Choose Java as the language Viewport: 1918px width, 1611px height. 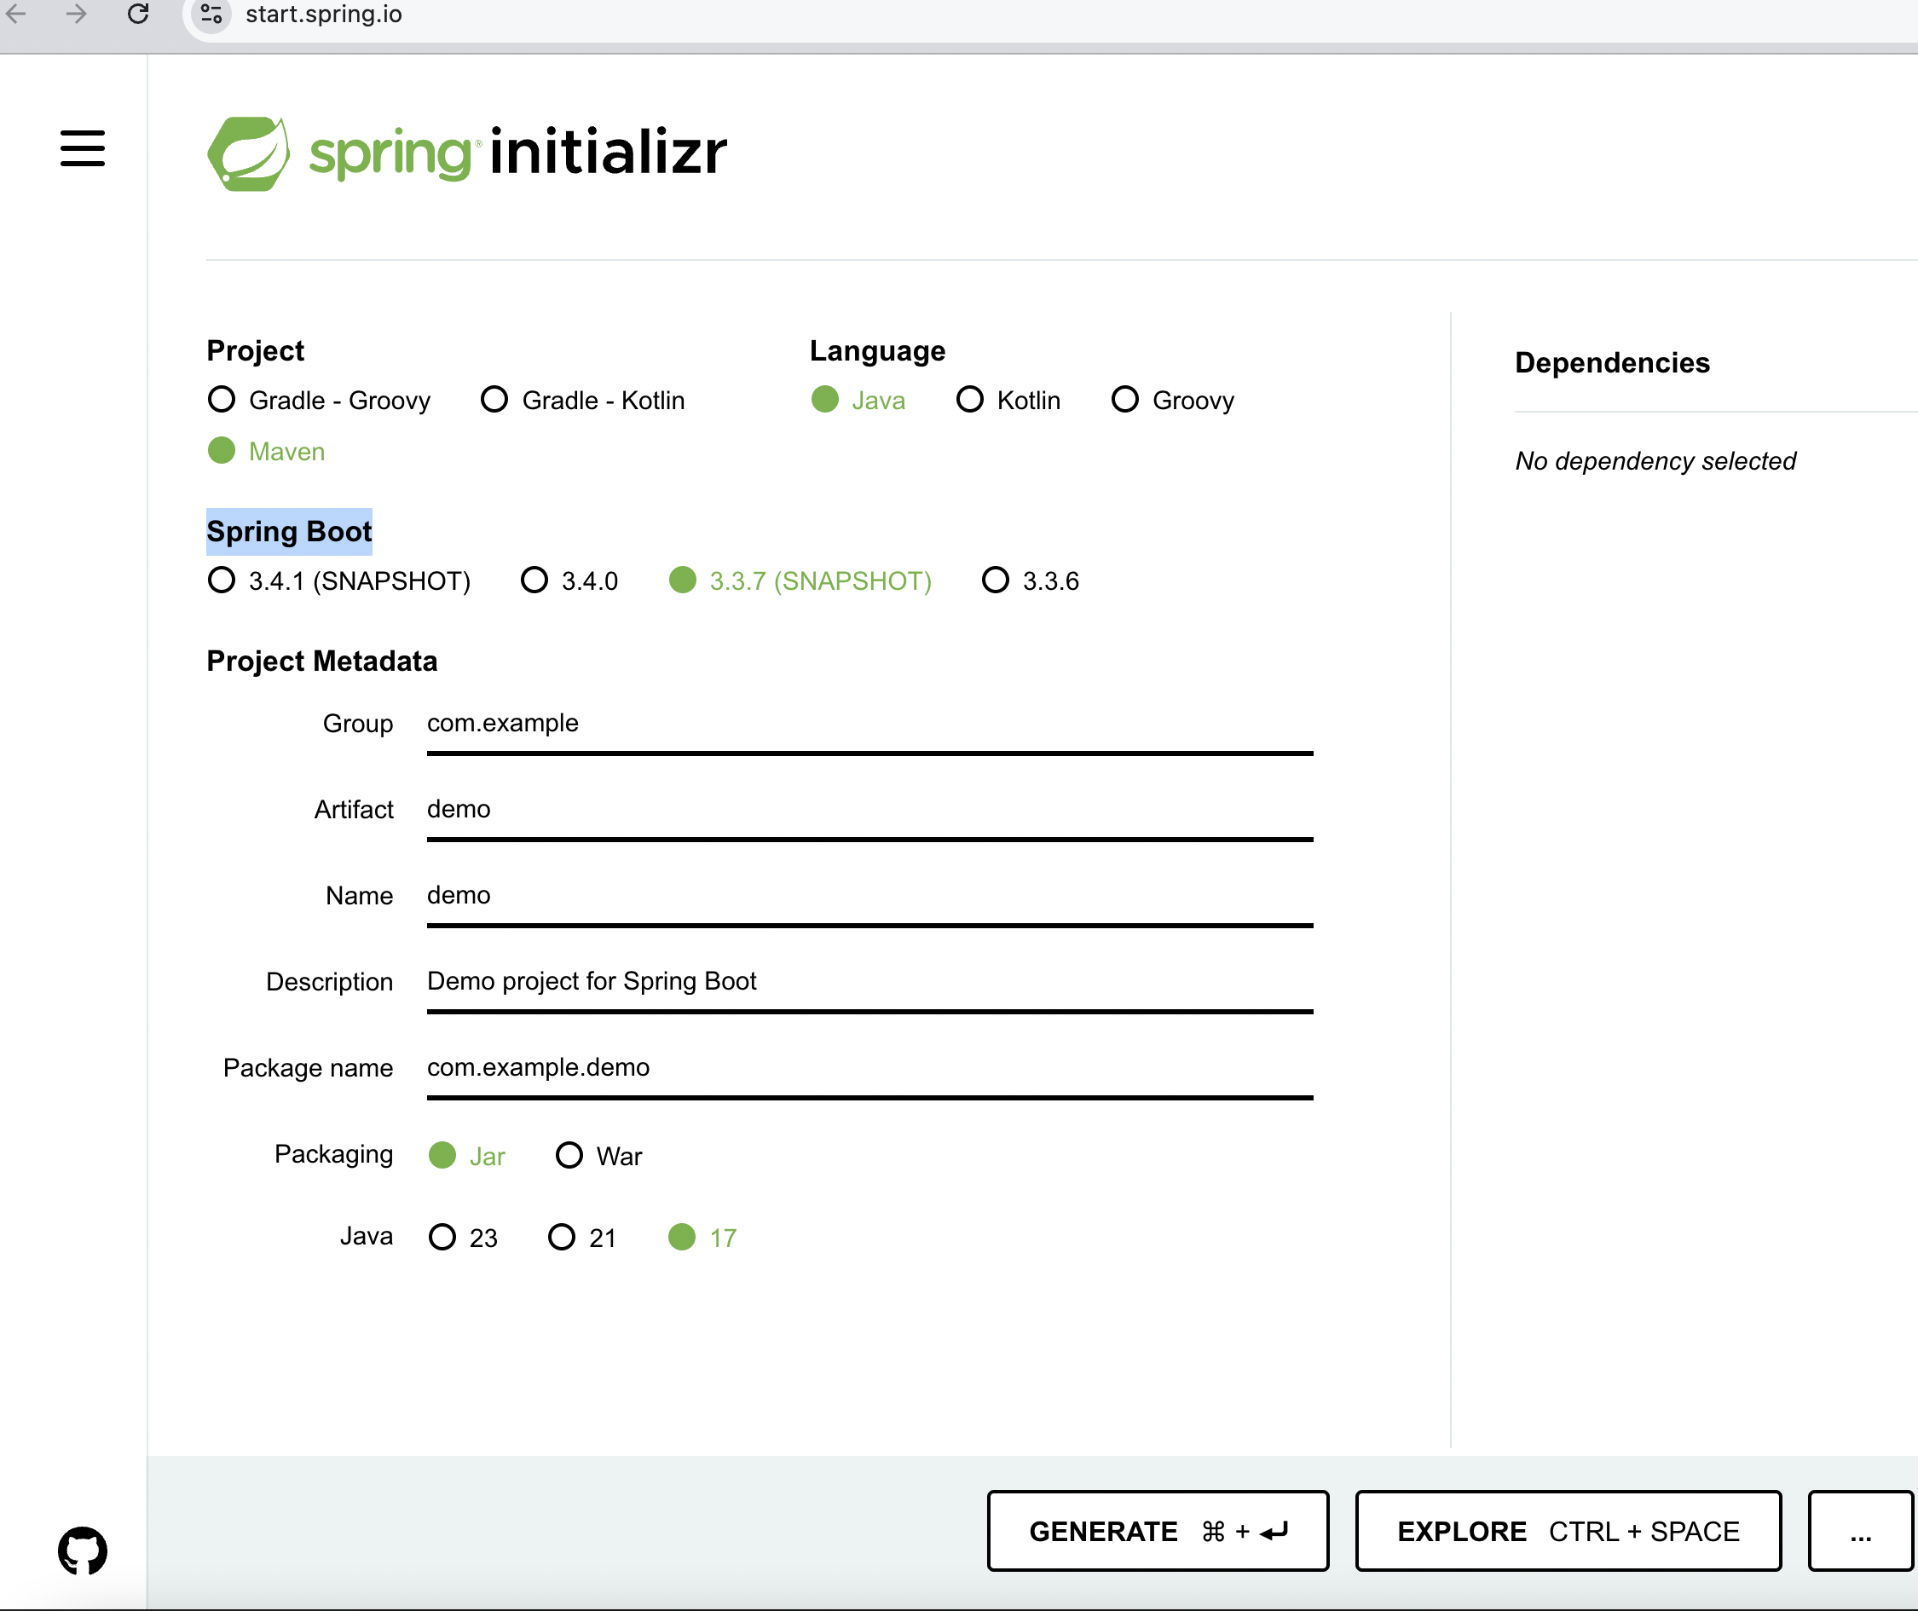[x=858, y=400]
